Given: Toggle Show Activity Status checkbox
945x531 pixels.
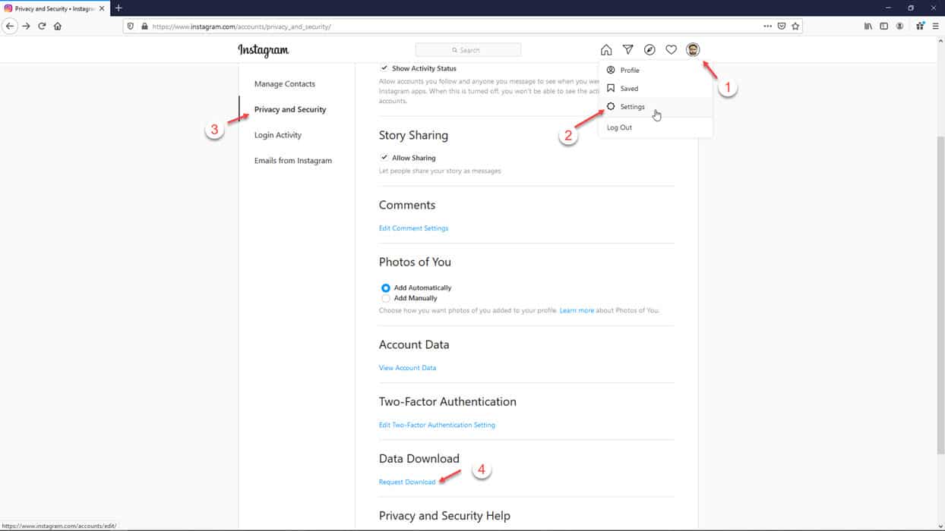Looking at the screenshot, I should click(x=384, y=68).
